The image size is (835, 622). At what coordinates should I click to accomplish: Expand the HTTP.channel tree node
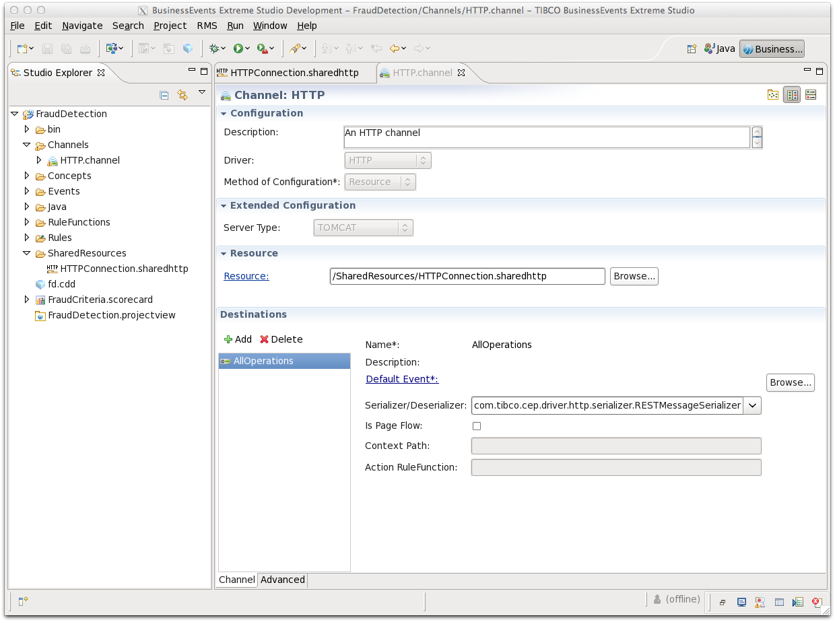(x=39, y=160)
